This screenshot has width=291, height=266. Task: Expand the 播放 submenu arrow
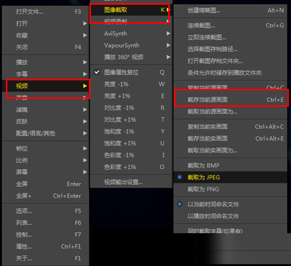85,62
